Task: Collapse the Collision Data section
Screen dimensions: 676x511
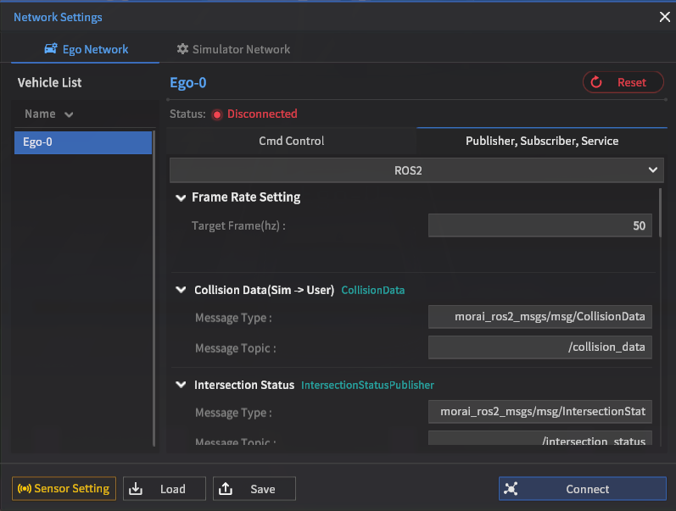Action: (x=180, y=290)
